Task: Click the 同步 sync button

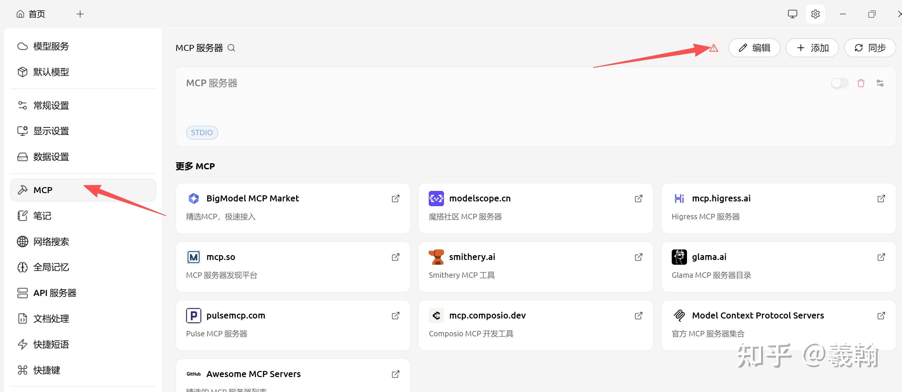Action: tap(870, 48)
